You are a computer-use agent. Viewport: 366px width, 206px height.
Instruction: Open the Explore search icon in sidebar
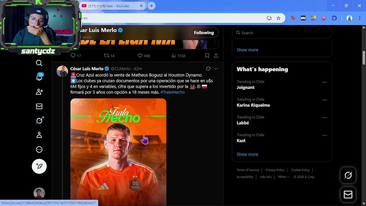click(39, 63)
